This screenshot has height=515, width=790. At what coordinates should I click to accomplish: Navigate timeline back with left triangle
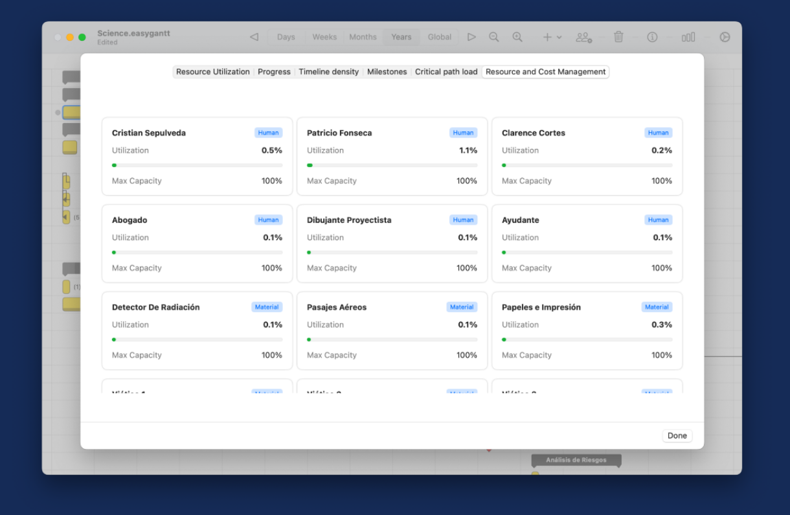pyautogui.click(x=254, y=37)
